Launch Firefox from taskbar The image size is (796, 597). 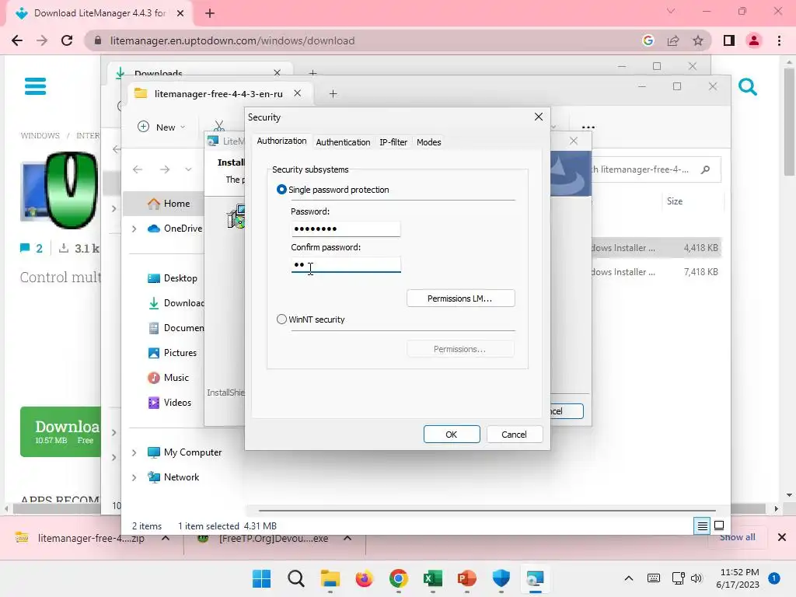364,578
